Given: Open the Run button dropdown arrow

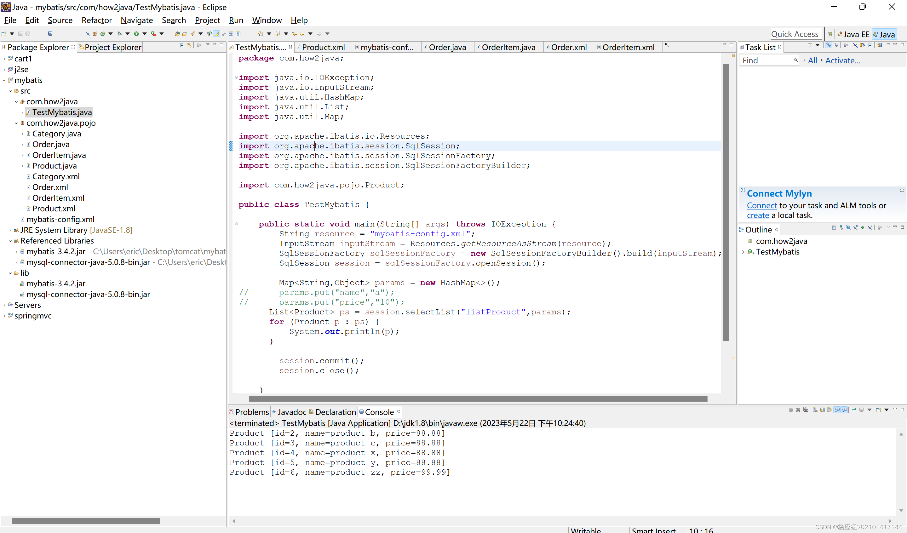Looking at the screenshot, I should 145,34.
